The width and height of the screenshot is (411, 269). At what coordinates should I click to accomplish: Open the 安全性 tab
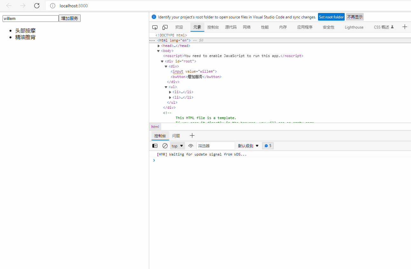click(328, 27)
